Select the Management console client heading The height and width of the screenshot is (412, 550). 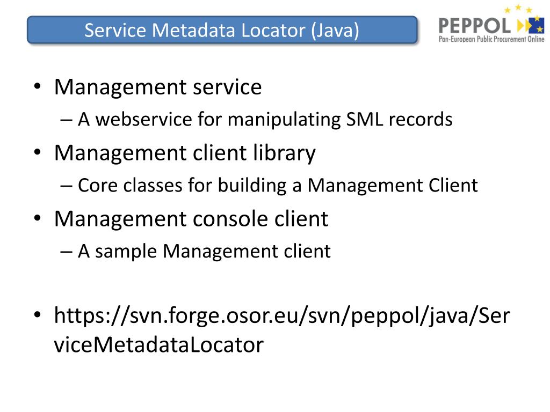191,219
